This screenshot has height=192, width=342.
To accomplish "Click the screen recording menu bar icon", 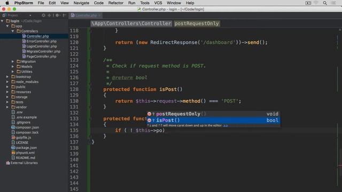I will coord(308,3).
